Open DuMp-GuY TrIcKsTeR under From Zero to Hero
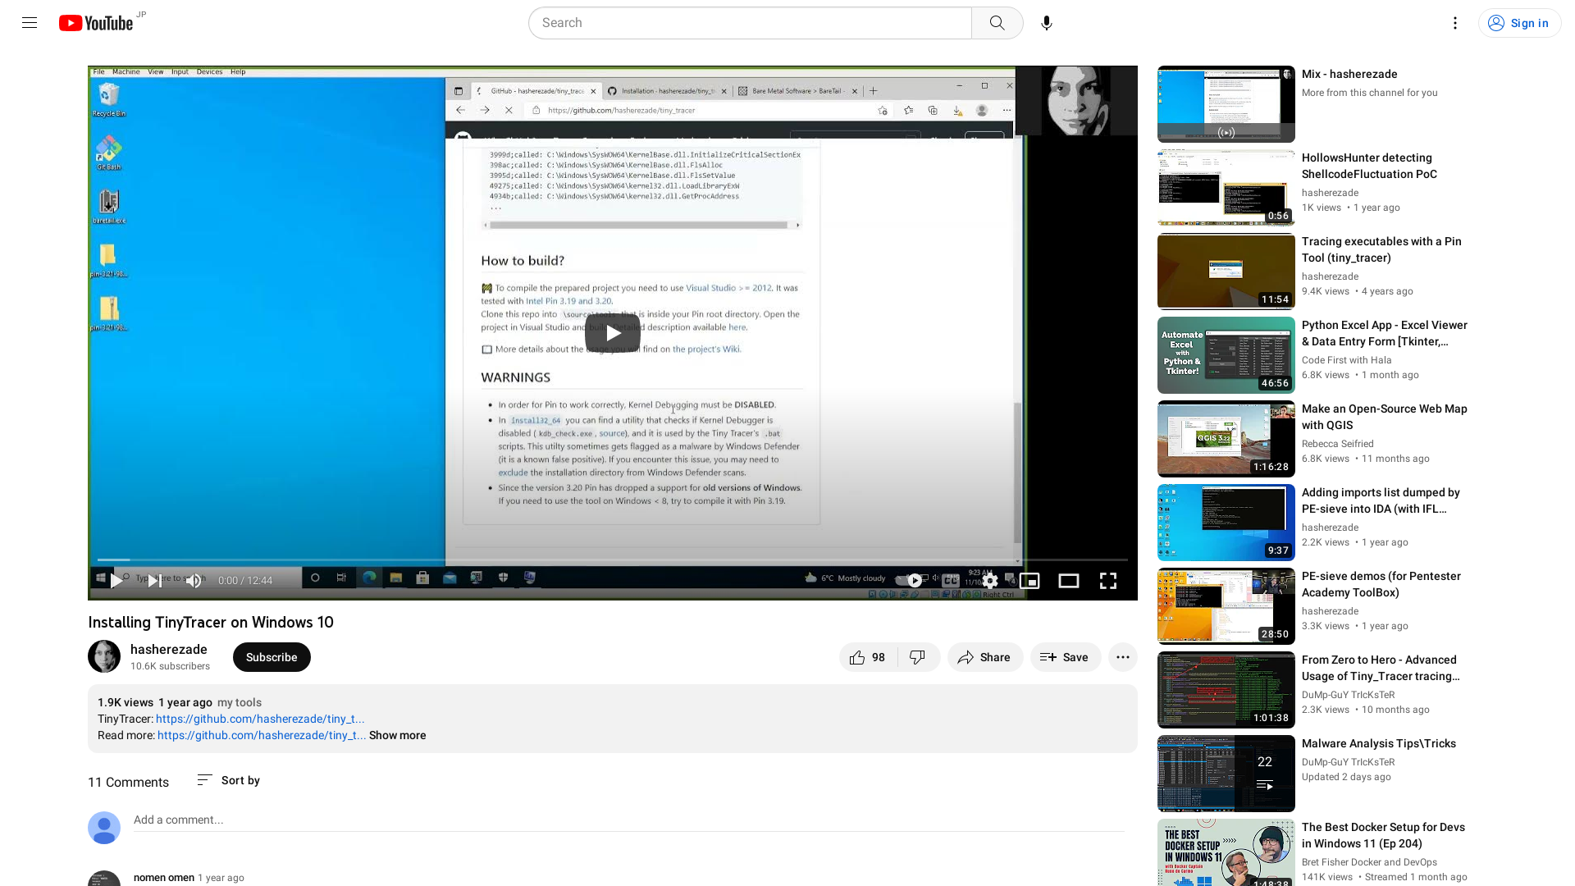1575x886 pixels. [1348, 695]
